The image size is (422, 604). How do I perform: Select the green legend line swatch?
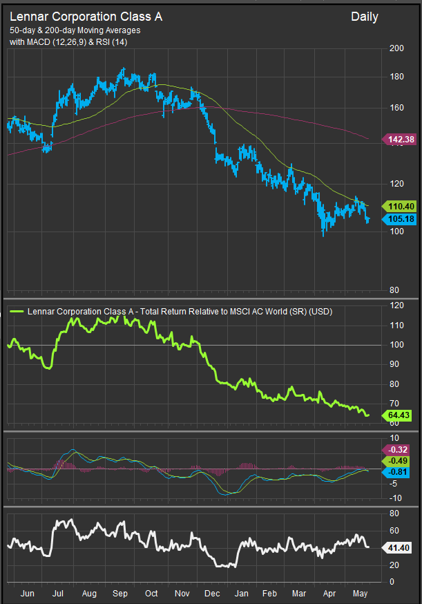[17, 312]
